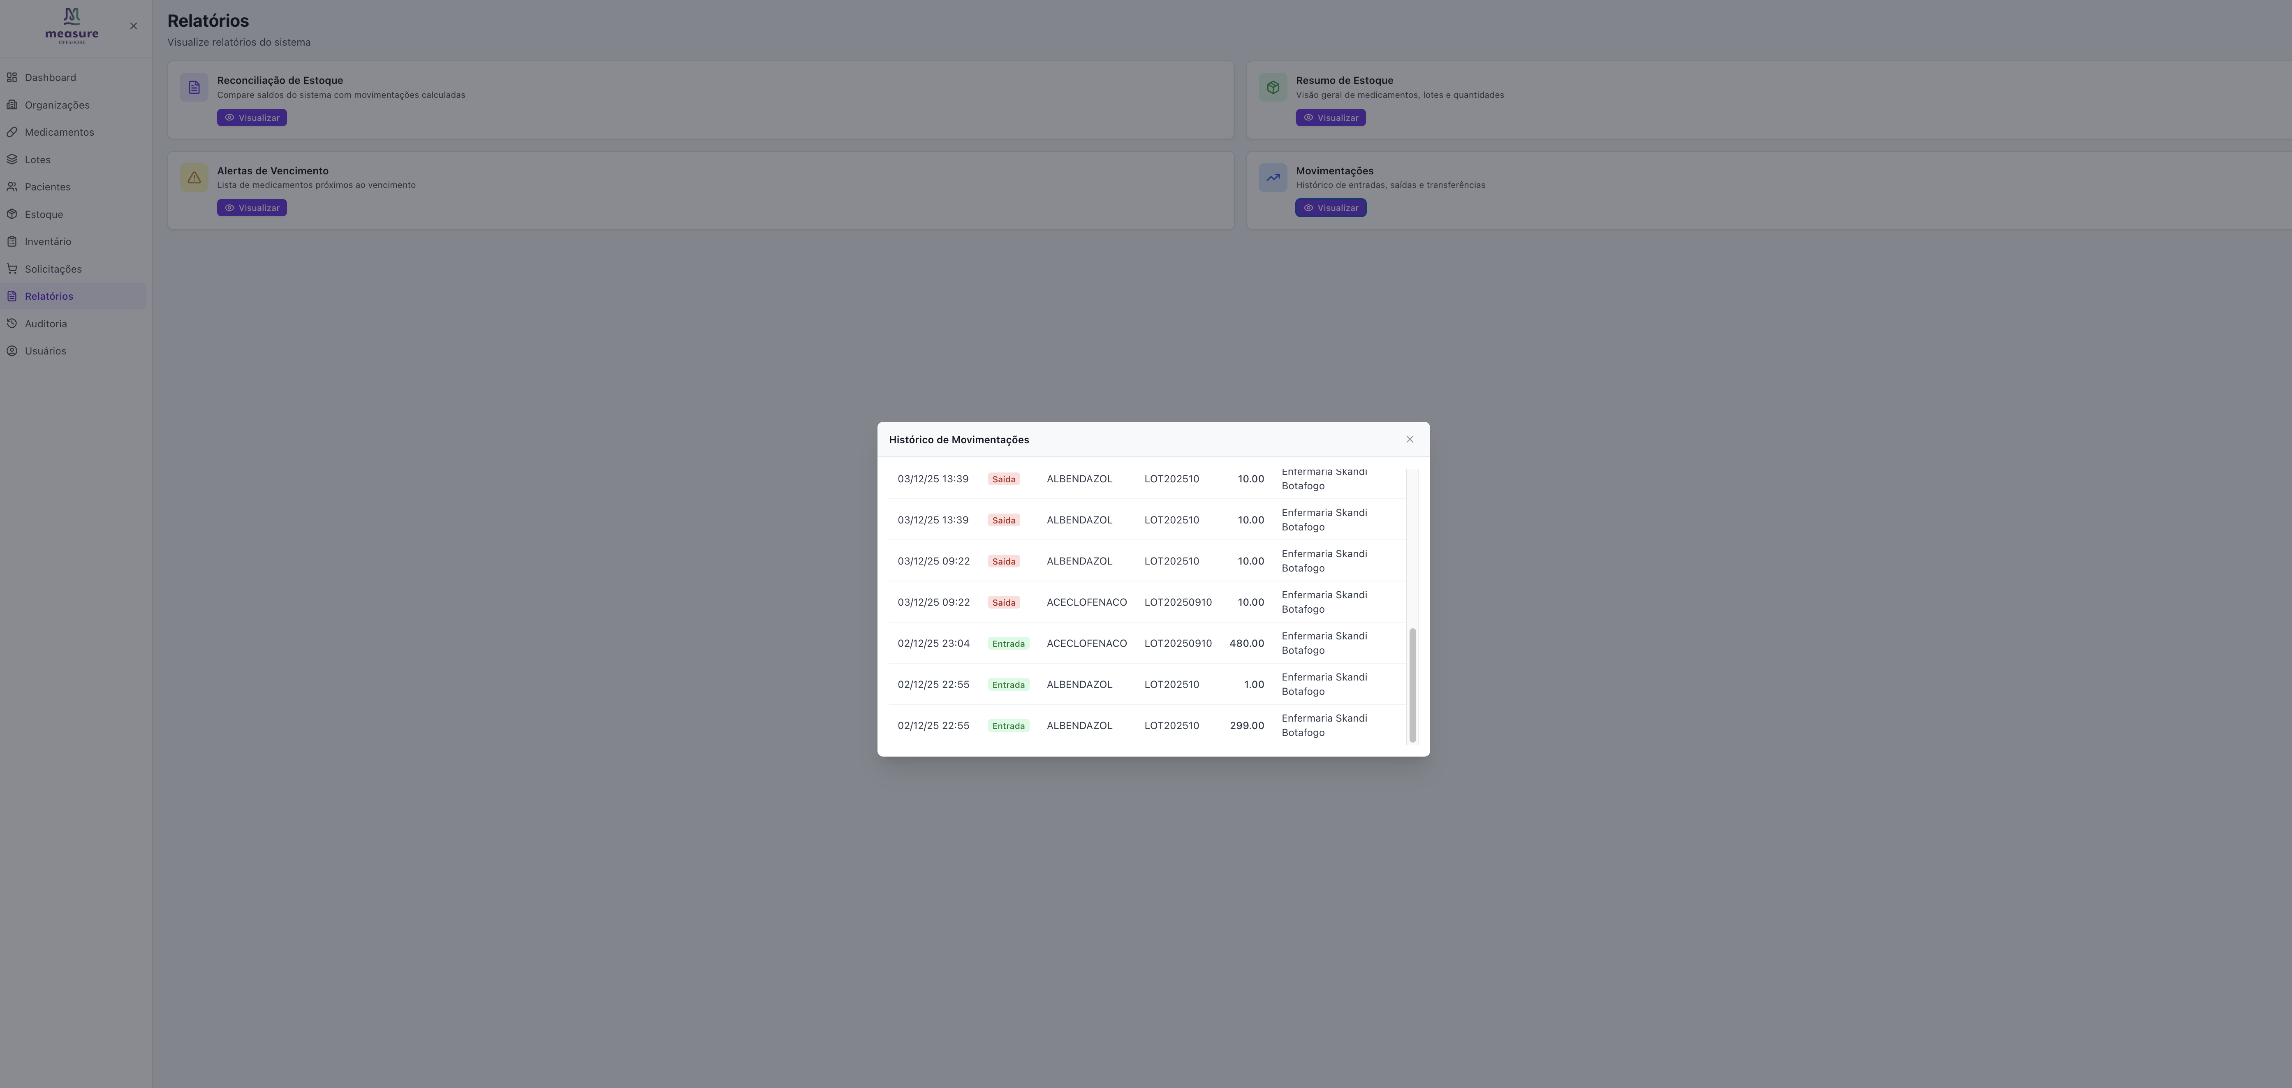Collapse sidebar with X near logo
Screen dimensions: 2292x1088
pyautogui.click(x=134, y=26)
